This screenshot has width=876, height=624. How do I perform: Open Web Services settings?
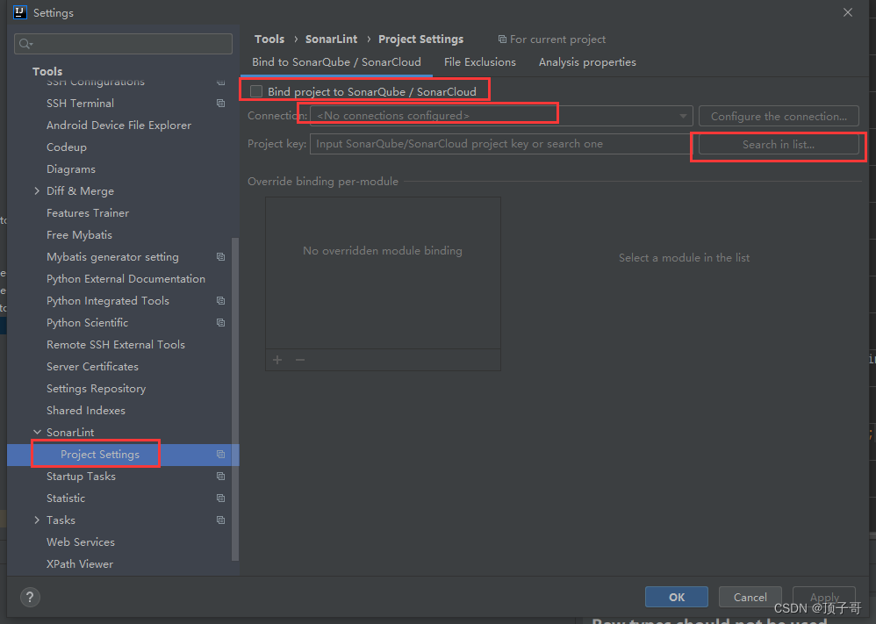(x=81, y=542)
